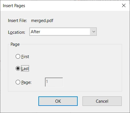Click the Location combo box showing After

(x=63, y=32)
